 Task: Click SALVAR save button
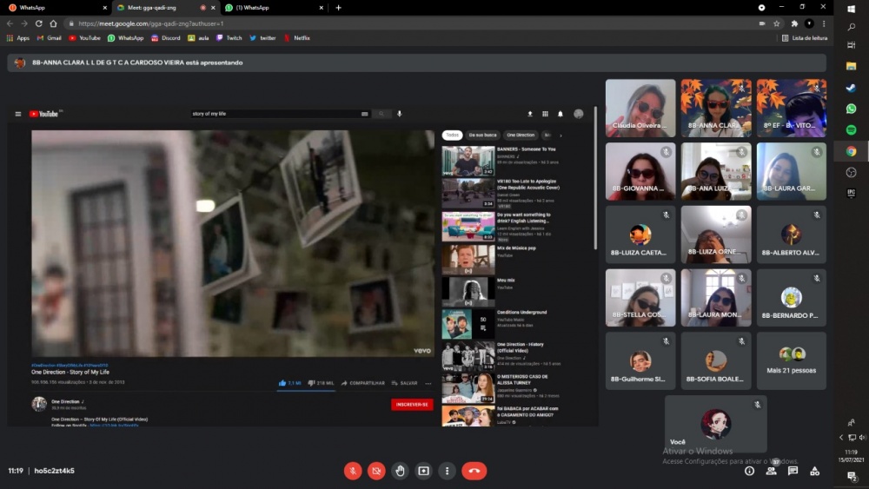coord(405,383)
